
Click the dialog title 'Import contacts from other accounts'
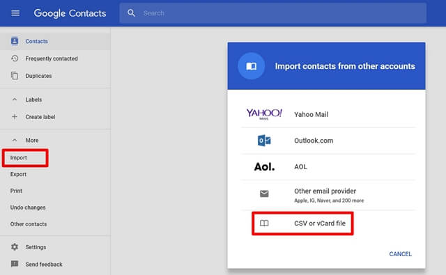pyautogui.click(x=345, y=66)
